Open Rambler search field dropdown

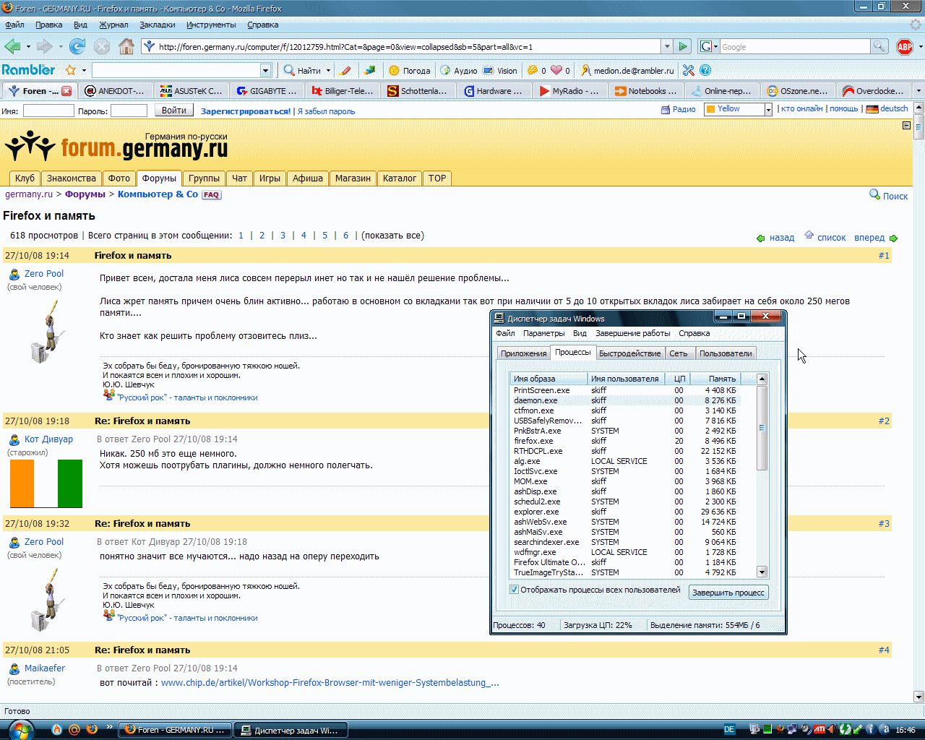[x=265, y=70]
